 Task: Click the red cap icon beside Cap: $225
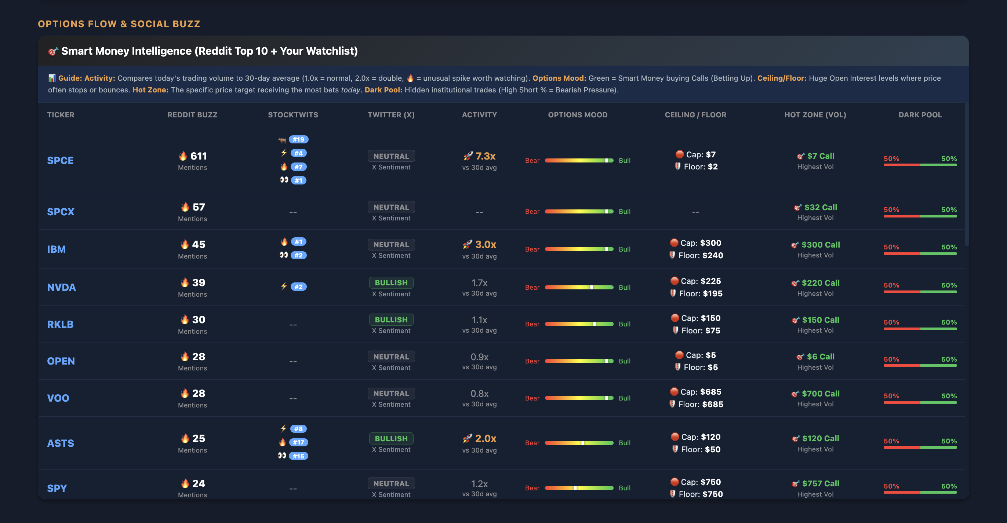coord(675,281)
